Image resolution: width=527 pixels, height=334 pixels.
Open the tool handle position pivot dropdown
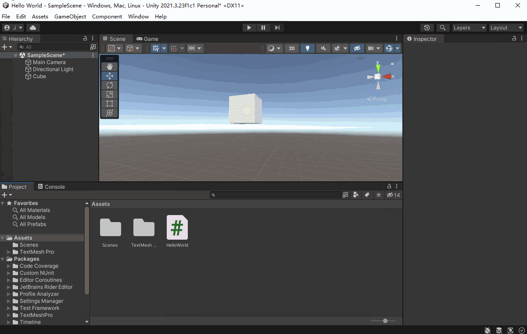(115, 48)
